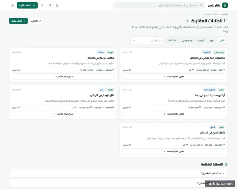Click the مكاتب category tag
The image size is (237, 189).
[100, 52]
